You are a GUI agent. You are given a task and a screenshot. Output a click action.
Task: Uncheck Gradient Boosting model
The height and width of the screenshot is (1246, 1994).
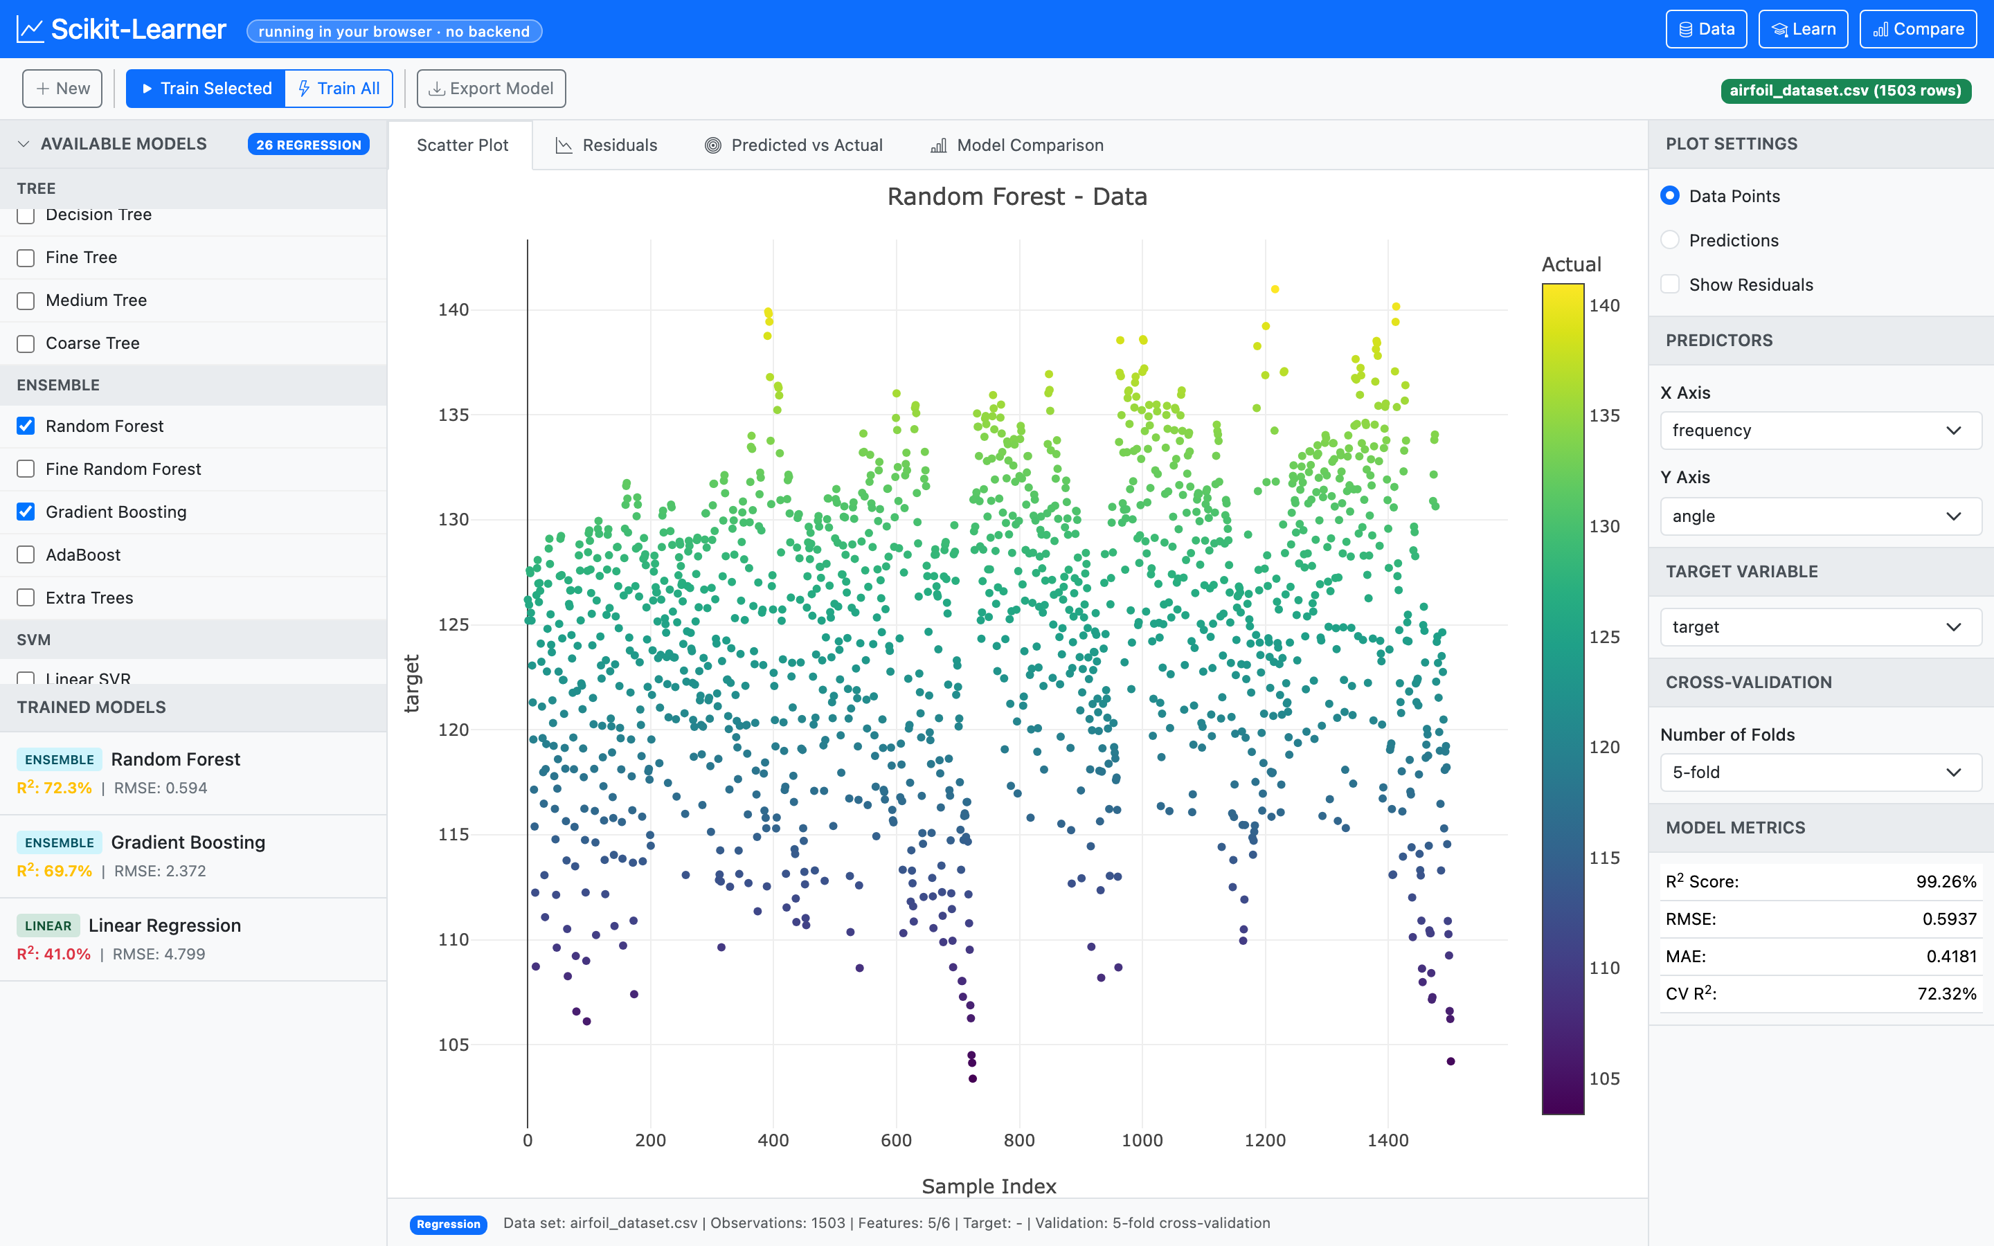(x=26, y=512)
